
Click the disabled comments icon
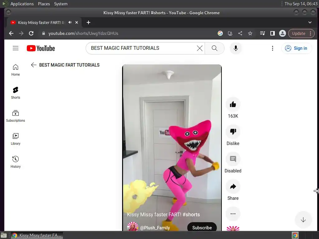coord(233,159)
